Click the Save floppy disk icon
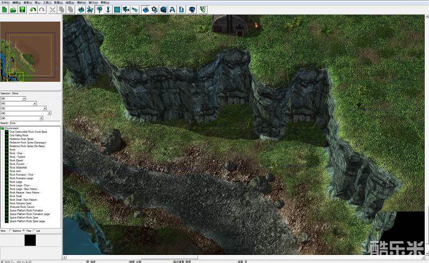The image size is (429, 263). (x=22, y=10)
